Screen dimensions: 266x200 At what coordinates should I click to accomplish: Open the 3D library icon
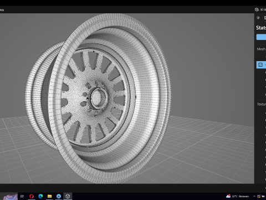tap(257, 9)
